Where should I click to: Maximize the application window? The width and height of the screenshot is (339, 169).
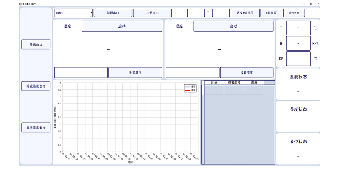[311, 4]
